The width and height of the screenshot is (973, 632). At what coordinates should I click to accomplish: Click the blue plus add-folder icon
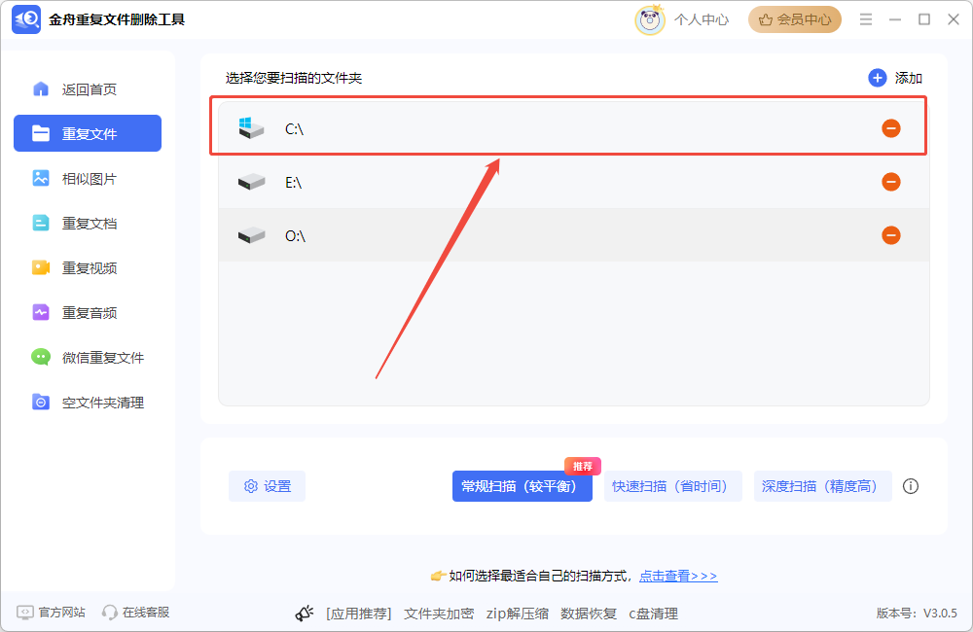click(877, 78)
